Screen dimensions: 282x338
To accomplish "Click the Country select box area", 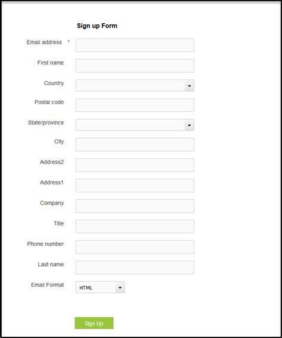I will (134, 86).
